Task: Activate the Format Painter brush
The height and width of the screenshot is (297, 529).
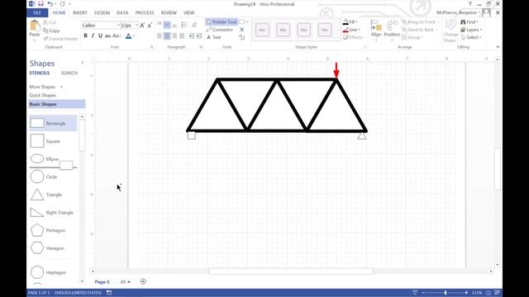Action: click(60, 39)
